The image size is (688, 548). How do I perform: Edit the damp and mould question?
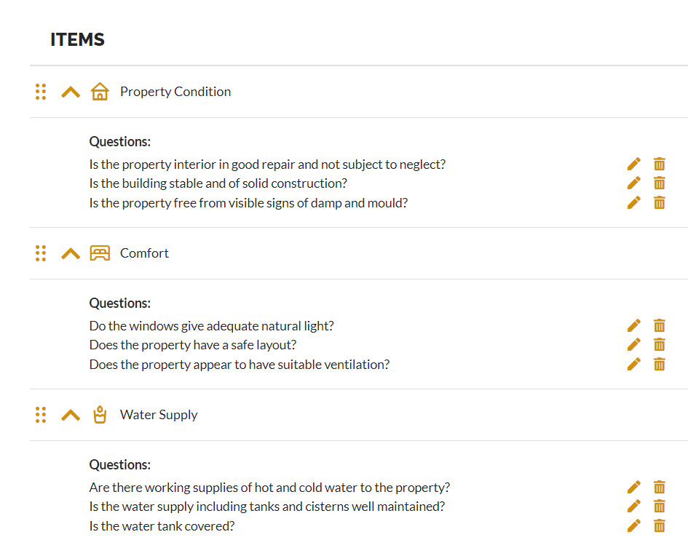pos(633,203)
